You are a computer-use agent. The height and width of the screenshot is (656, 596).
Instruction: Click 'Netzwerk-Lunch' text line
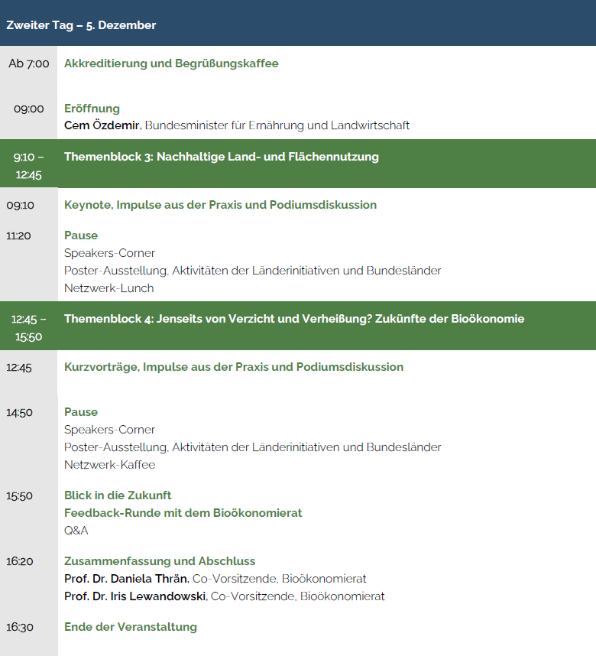pyautogui.click(x=109, y=288)
